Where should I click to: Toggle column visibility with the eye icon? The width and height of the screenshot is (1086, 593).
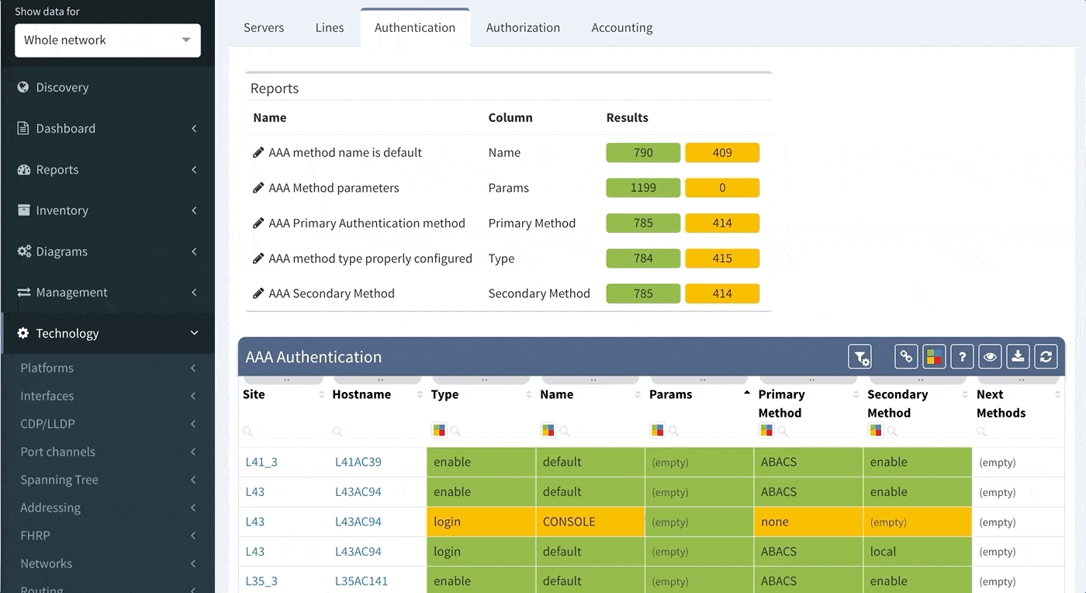point(990,357)
